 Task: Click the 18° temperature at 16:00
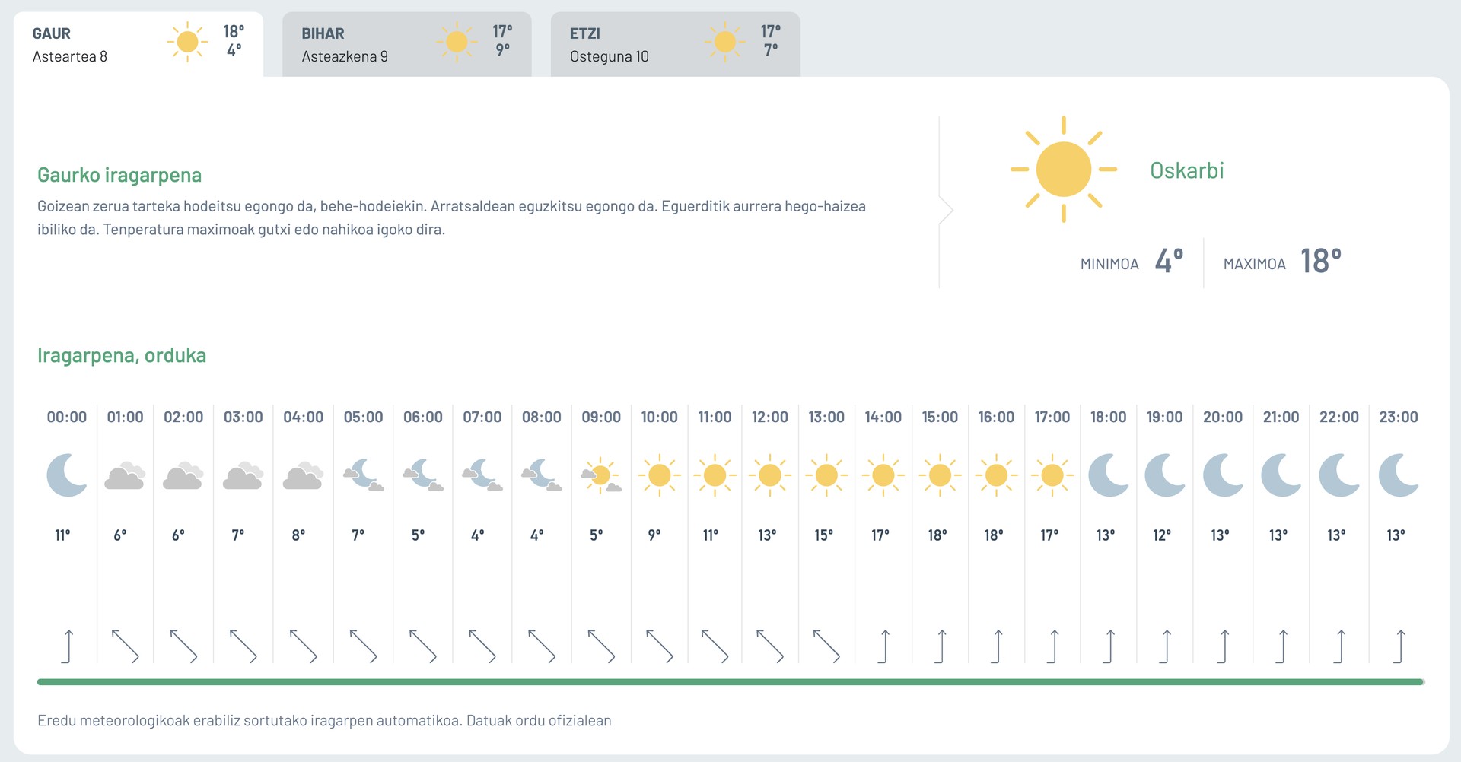click(994, 535)
